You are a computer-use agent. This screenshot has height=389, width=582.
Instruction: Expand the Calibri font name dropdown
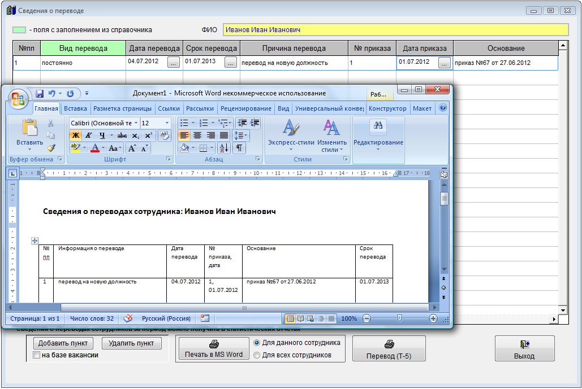[136, 123]
